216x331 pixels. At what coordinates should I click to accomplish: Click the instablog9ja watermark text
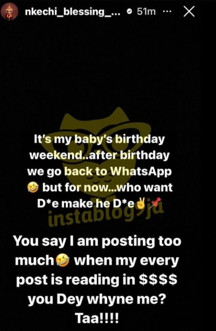106,215
